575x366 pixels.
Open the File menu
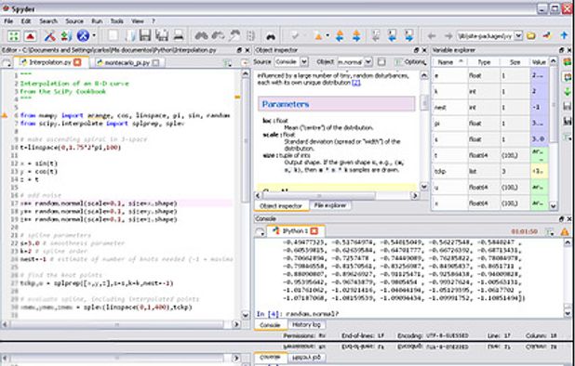pos(8,20)
